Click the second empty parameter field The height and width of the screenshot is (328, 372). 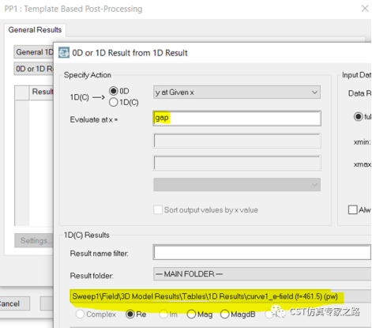coord(237,141)
